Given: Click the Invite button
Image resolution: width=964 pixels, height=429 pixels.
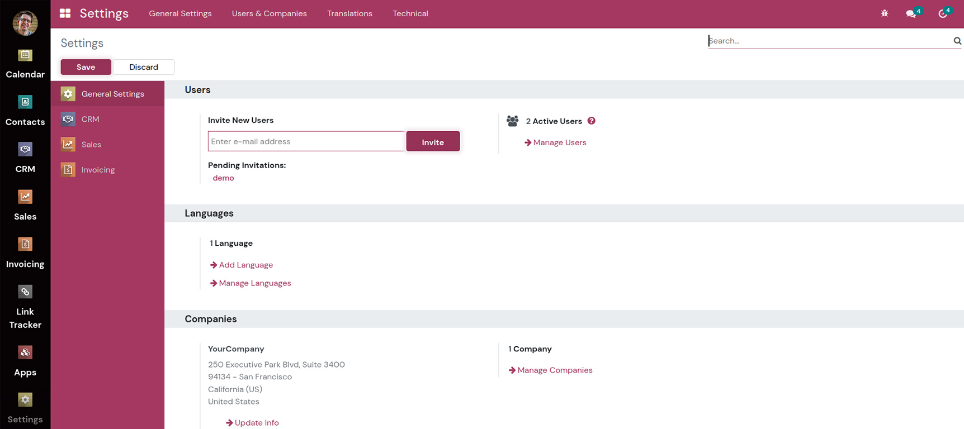Looking at the screenshot, I should coord(433,142).
